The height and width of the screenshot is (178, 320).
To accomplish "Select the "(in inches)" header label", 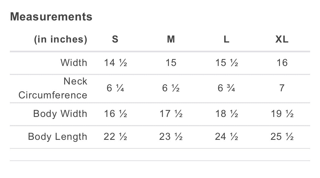I will tap(60, 40).
